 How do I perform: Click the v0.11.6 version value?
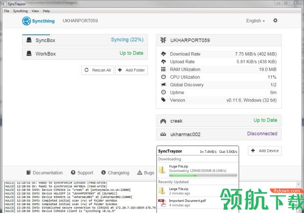[252, 100]
